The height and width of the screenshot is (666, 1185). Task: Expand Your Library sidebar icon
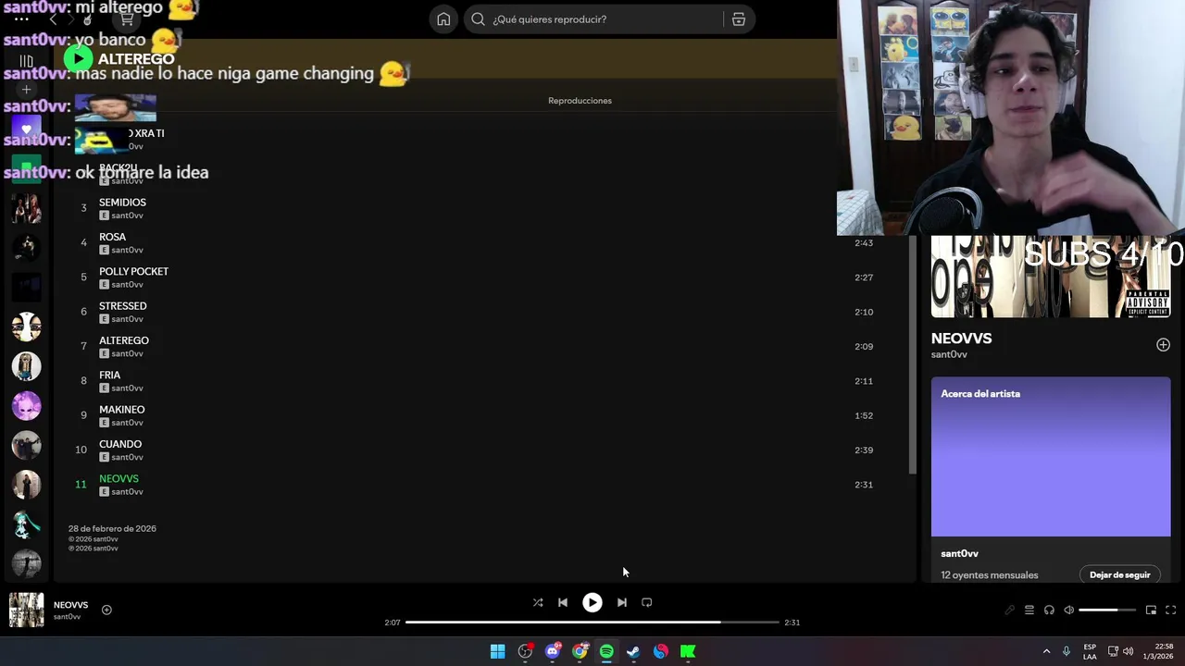point(26,61)
